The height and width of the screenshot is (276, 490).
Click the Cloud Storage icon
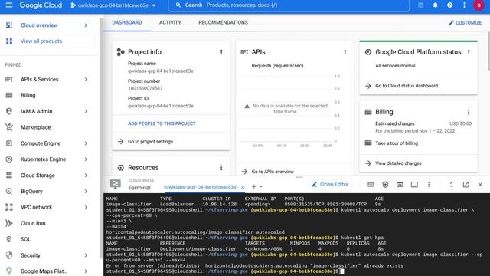coord(9,176)
